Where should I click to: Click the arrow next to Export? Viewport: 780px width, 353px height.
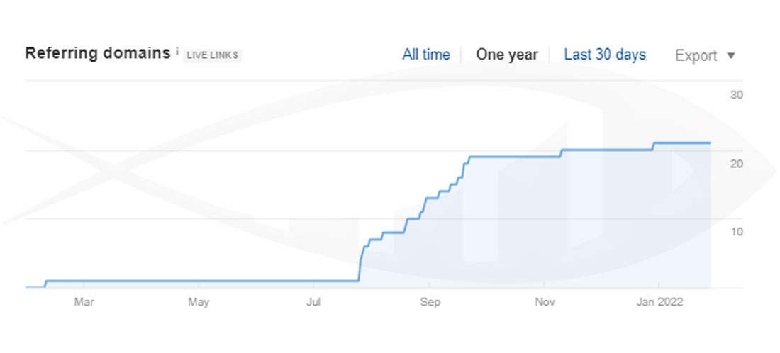(731, 55)
